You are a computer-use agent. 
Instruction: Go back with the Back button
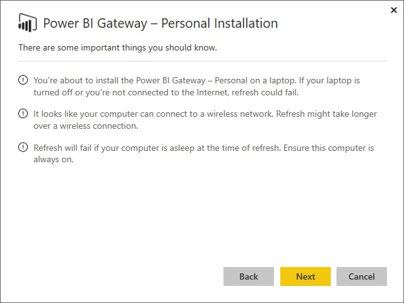point(249,276)
